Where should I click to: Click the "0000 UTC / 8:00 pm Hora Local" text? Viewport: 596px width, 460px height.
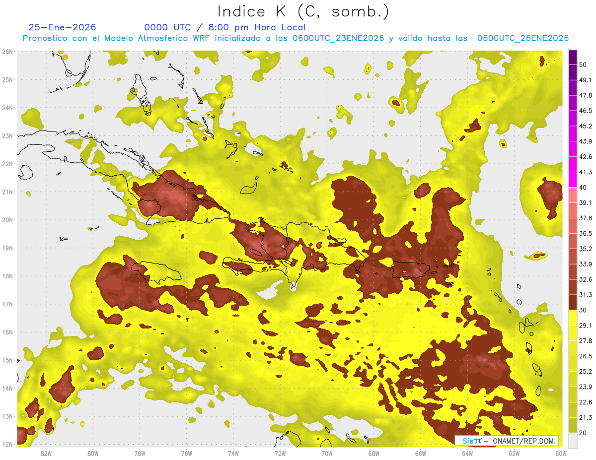(x=225, y=27)
